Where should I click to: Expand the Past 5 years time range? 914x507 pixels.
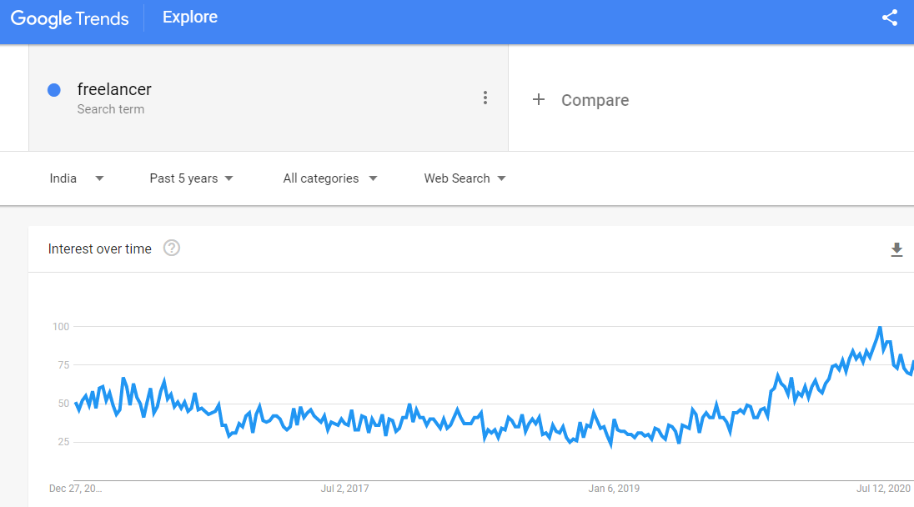[x=191, y=178]
